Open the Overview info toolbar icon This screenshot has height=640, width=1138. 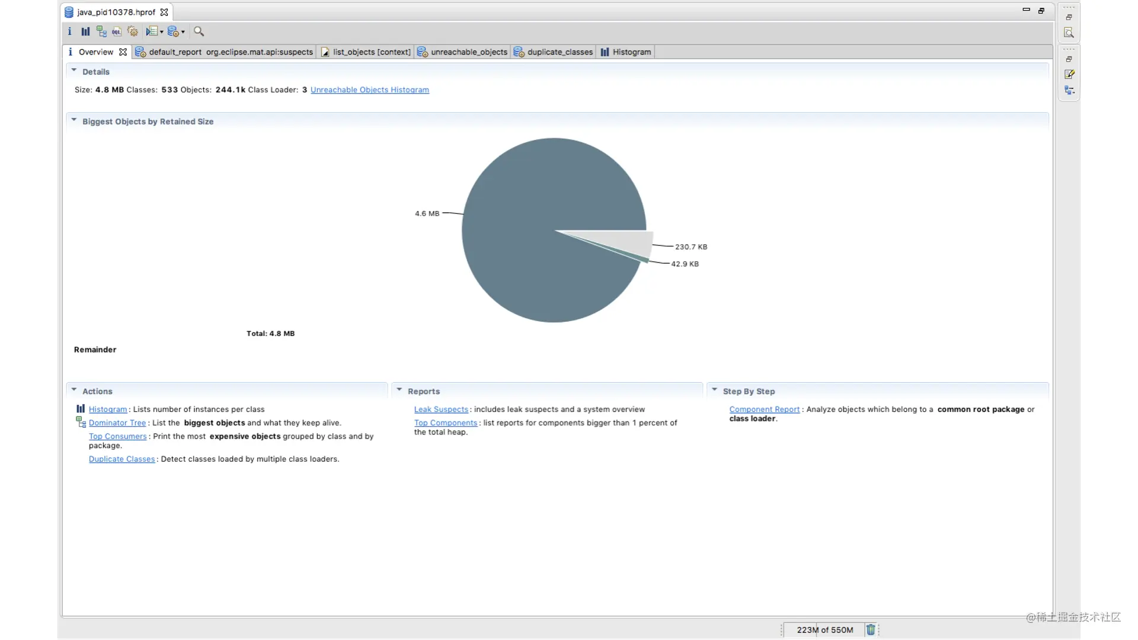tap(69, 31)
